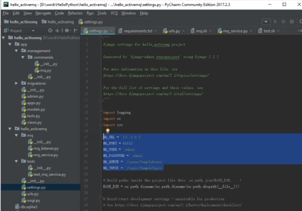The image size is (302, 211).
Task: Expand the migrations folder arrow
Action: pyautogui.click(x=16, y=83)
